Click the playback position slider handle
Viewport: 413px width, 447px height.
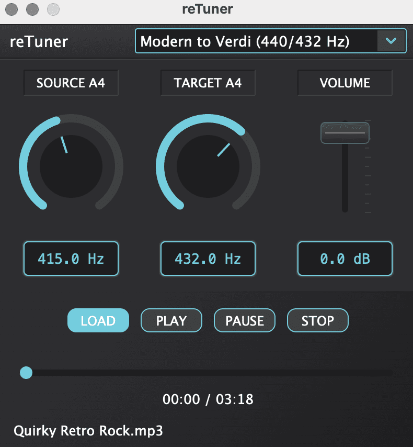(x=26, y=373)
